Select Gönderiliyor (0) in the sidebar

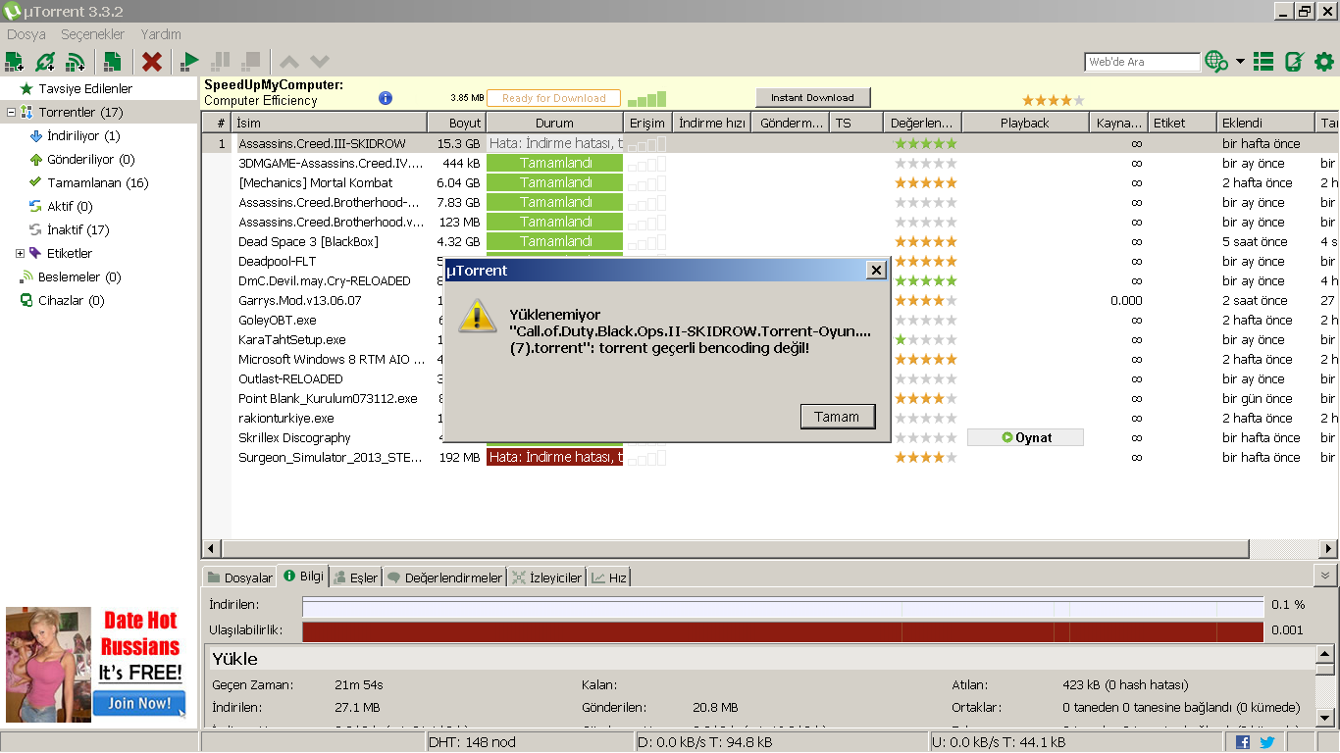(90, 160)
